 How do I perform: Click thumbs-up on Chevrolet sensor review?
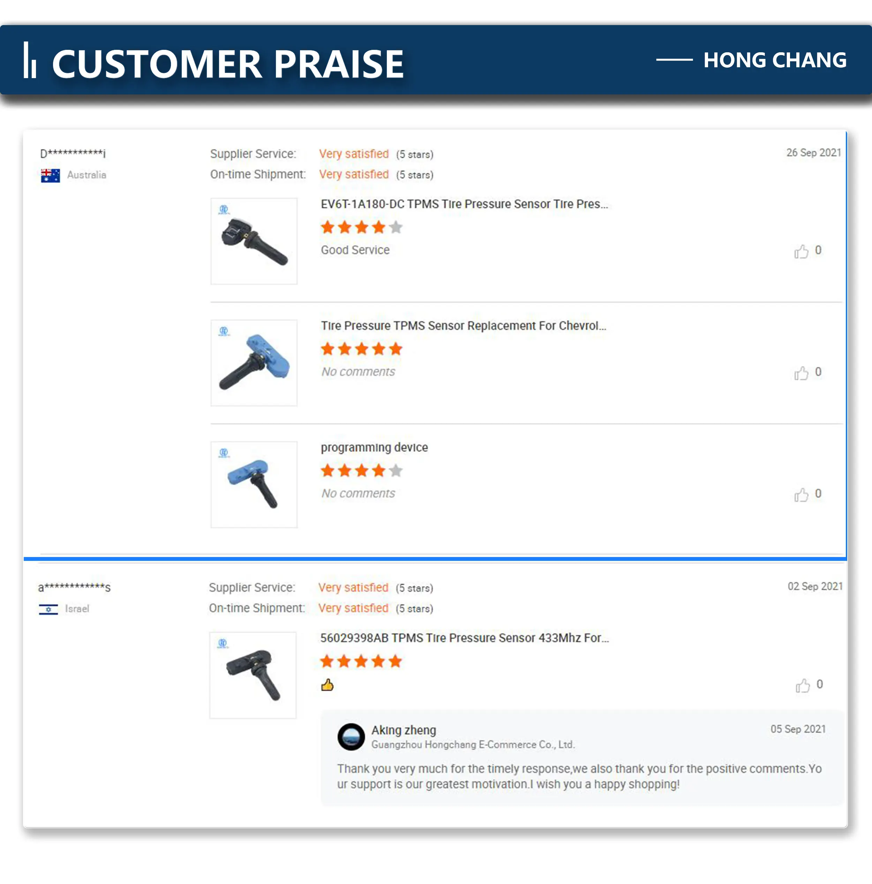coord(801,373)
